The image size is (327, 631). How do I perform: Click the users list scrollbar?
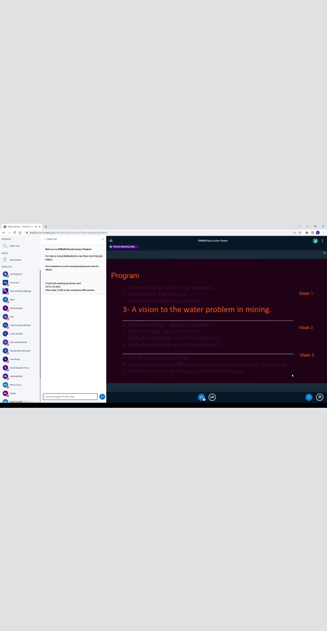[40, 324]
